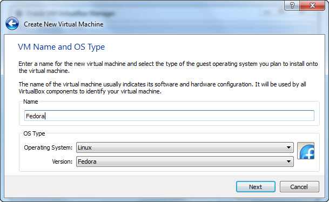Click the 'OS Type' group label

point(34,133)
